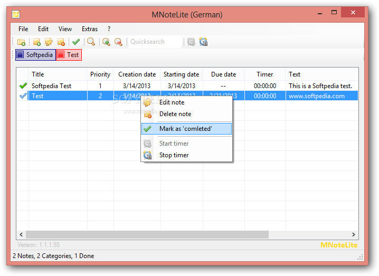379x276 pixels.
Task: Click the zoom in magnifier icon
Action: pos(106,42)
